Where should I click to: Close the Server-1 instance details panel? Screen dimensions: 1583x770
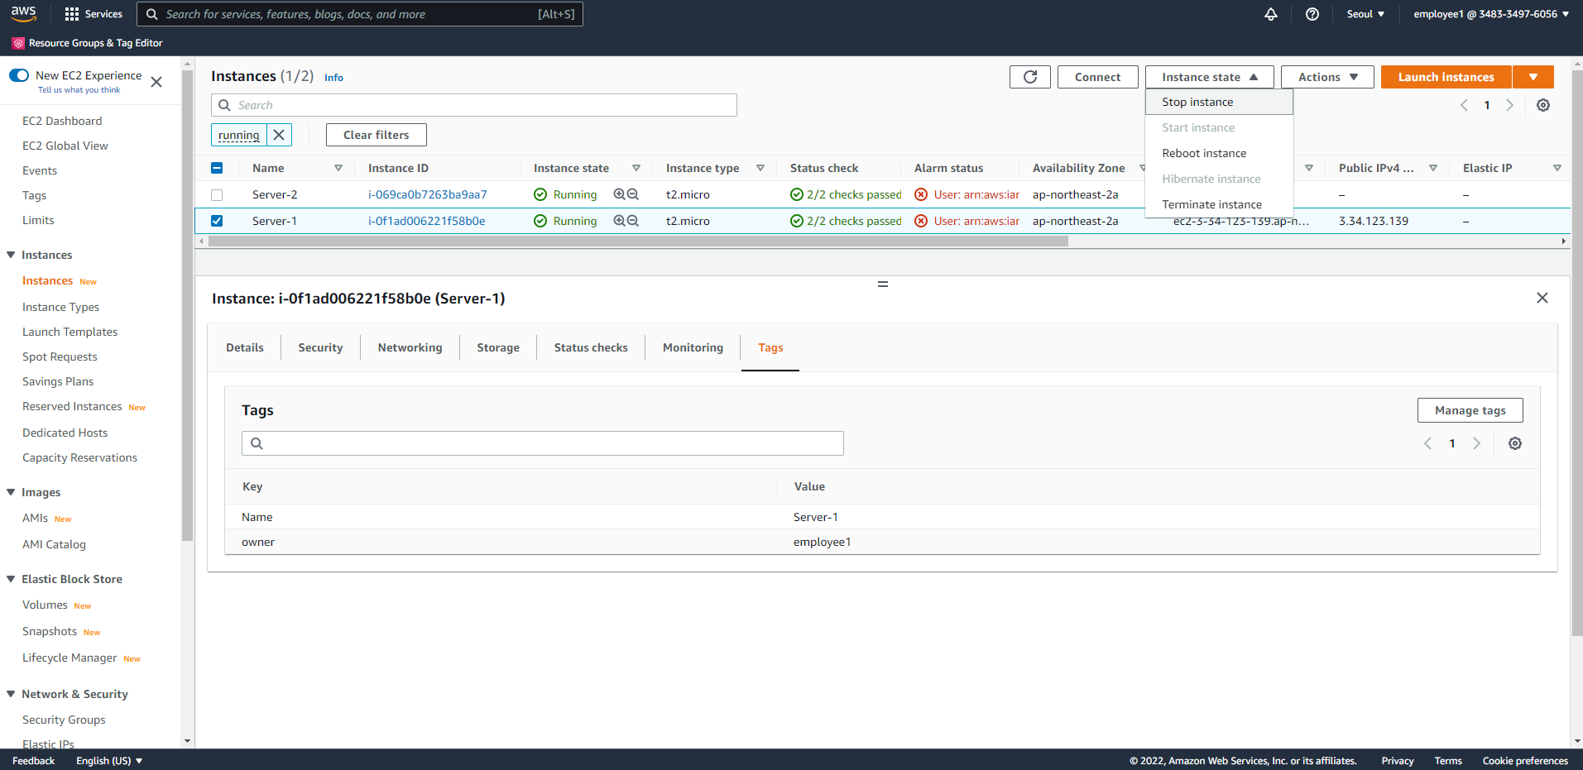pyautogui.click(x=1542, y=298)
